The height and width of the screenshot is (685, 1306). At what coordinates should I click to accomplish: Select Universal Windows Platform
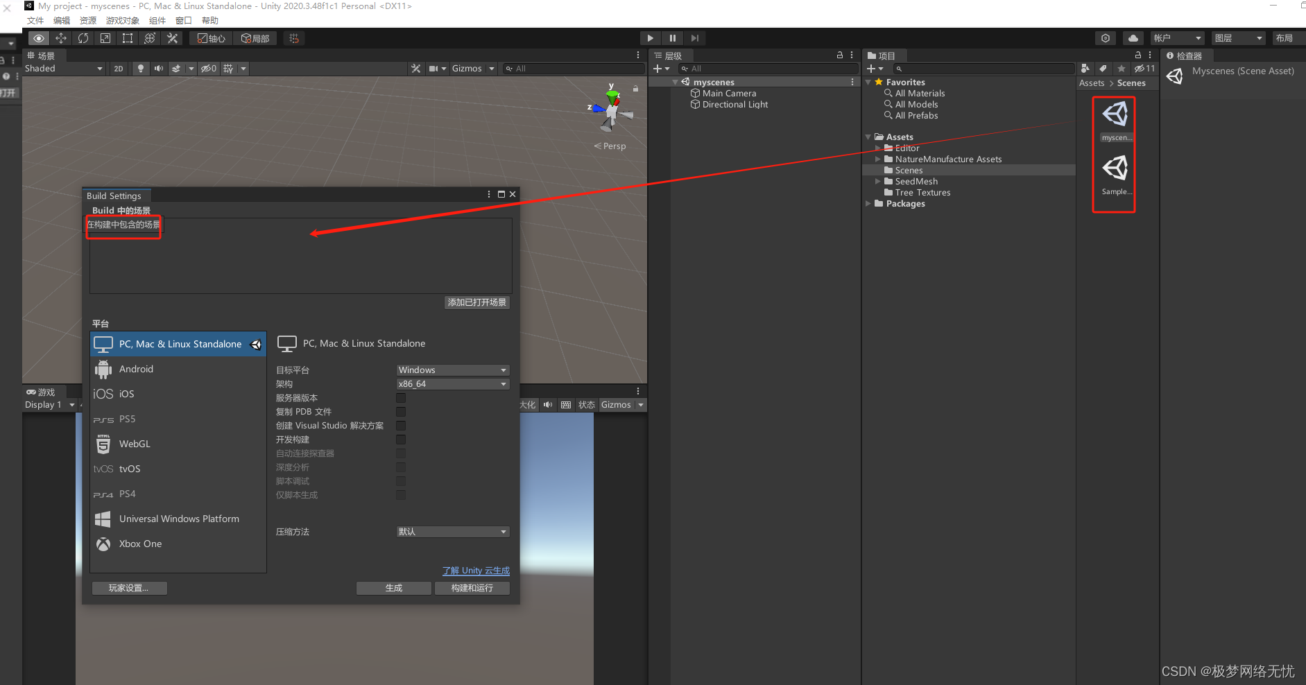tap(178, 519)
